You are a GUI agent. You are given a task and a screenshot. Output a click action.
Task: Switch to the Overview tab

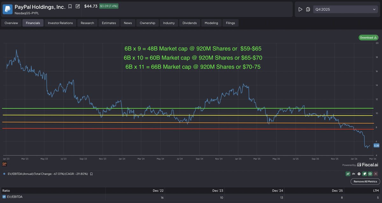click(11, 23)
